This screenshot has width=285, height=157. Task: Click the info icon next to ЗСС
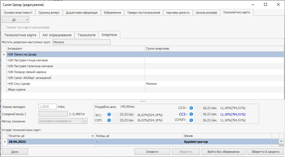click(109, 114)
